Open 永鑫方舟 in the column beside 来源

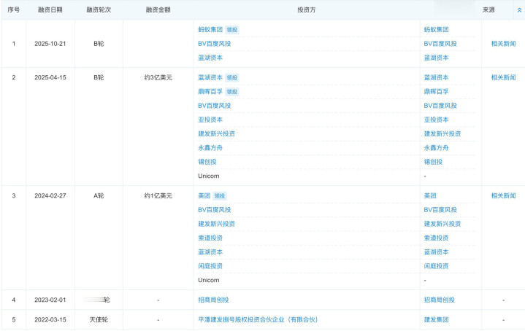[x=436, y=147]
